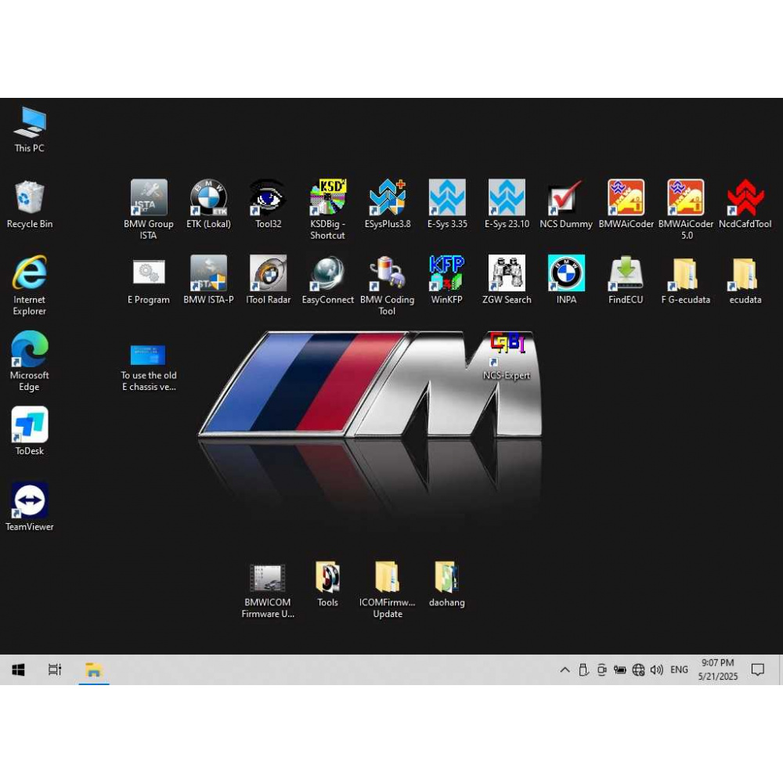Launch the EasyConnect globe icon

pos(327,280)
